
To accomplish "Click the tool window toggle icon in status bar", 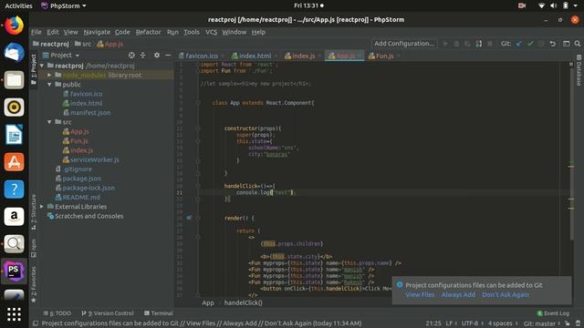I will pyautogui.click(x=36, y=323).
